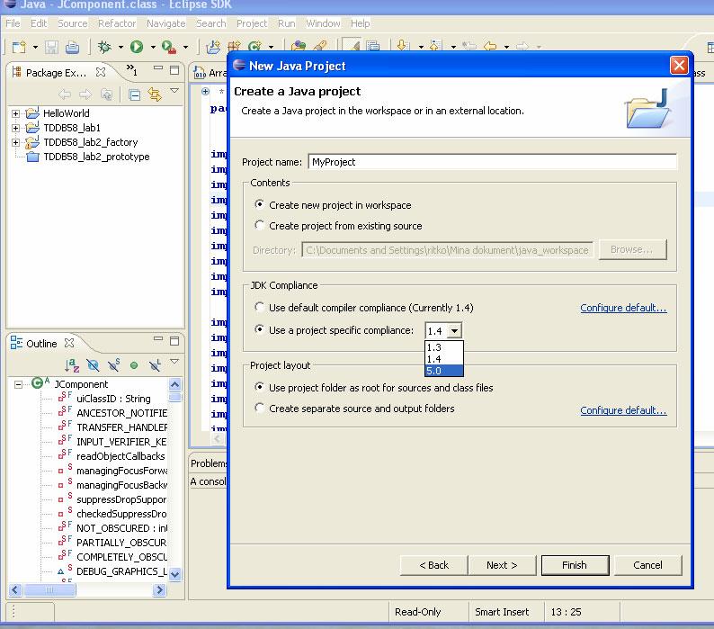The width and height of the screenshot is (714, 629).
Task: Open the Outline view menu triangle
Action: point(174,361)
